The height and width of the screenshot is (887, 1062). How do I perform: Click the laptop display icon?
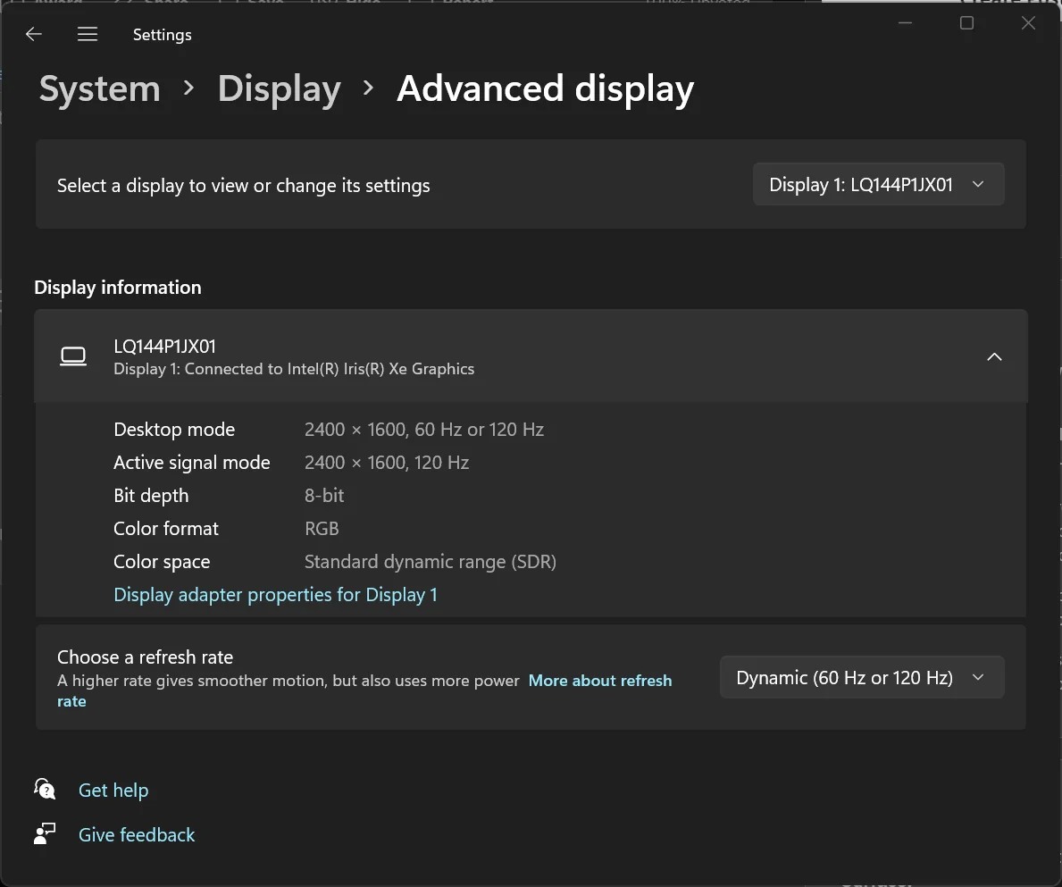point(73,357)
